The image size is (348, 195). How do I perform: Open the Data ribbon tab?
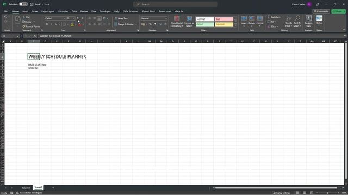click(x=74, y=11)
